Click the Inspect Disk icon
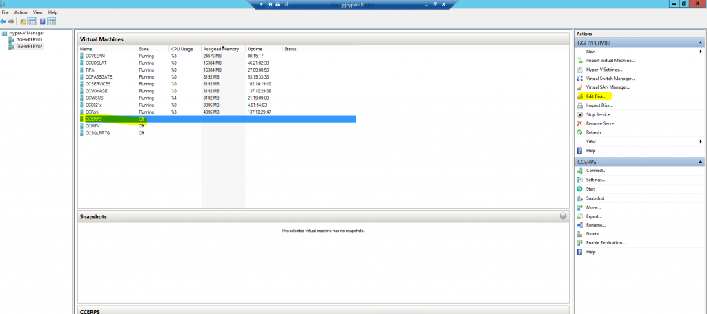The image size is (707, 314). click(x=580, y=105)
